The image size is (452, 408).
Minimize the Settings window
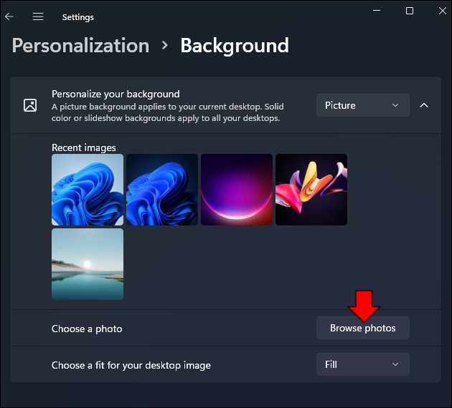coord(376,11)
